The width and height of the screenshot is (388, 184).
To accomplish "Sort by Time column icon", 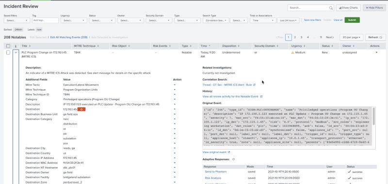I will [210, 46].
